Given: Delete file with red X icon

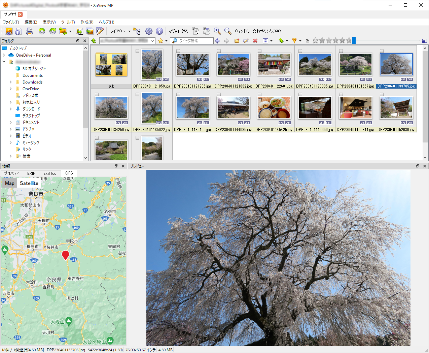Looking at the screenshot, I should 255,41.
